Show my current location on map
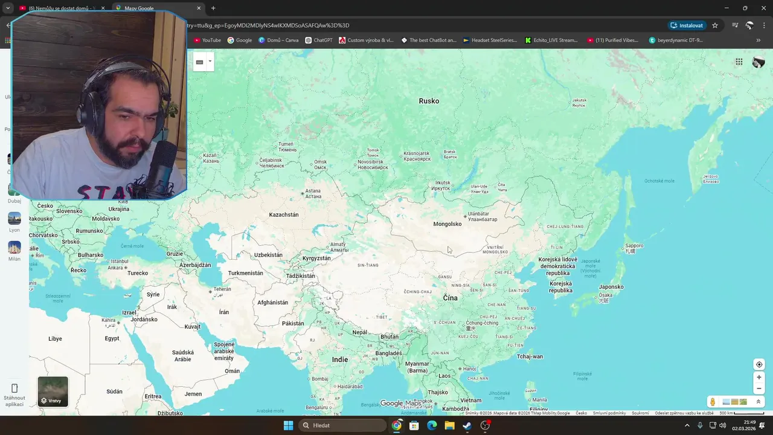Screen dimensions: 773x435 [759, 364]
